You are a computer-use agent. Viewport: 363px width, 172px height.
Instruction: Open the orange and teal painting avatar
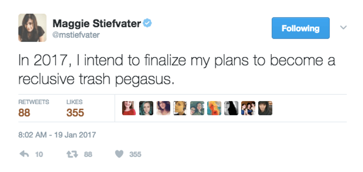(x=214, y=108)
